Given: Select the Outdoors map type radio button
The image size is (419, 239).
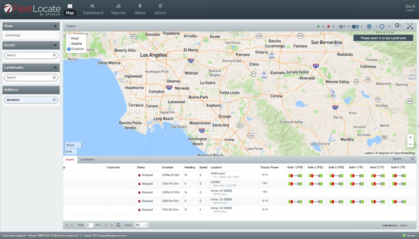Looking at the screenshot, I should point(69,49).
